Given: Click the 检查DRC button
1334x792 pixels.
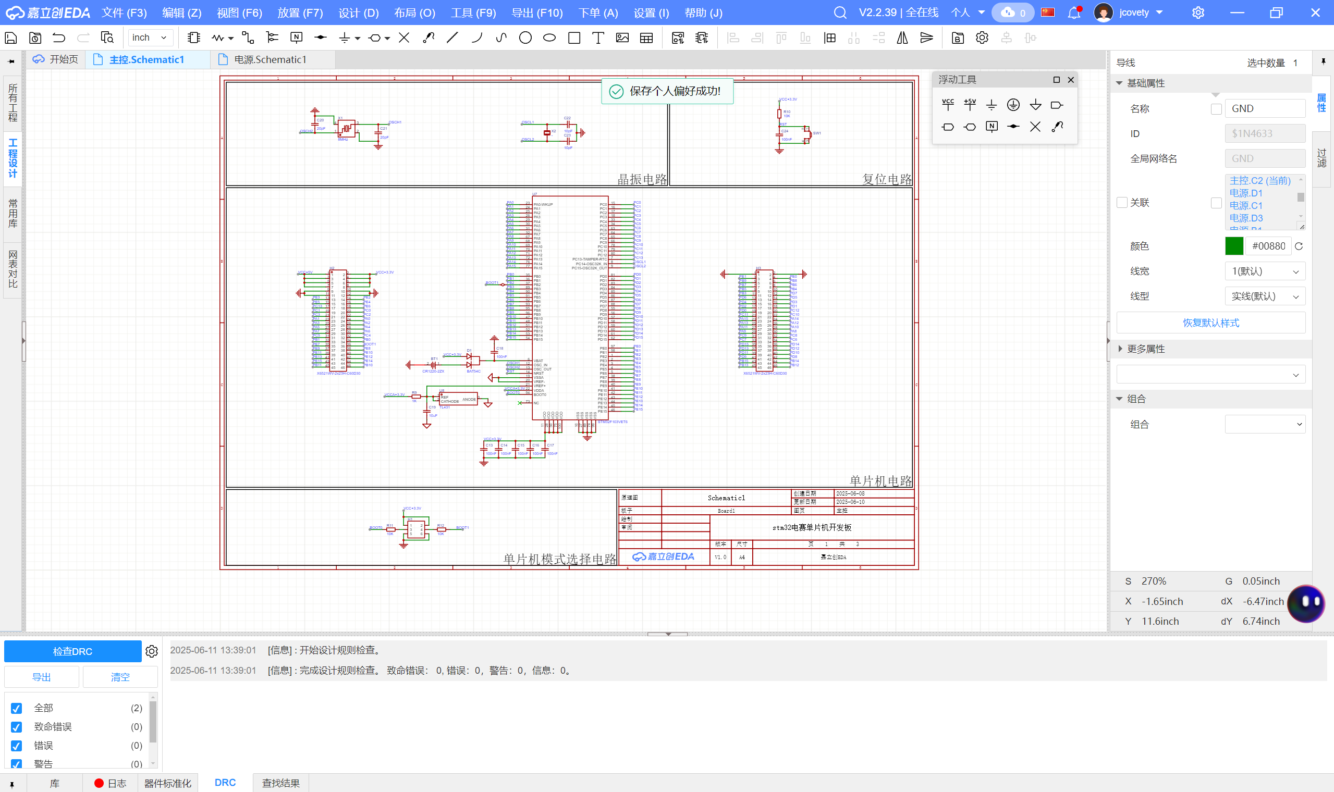Looking at the screenshot, I should click(x=72, y=651).
